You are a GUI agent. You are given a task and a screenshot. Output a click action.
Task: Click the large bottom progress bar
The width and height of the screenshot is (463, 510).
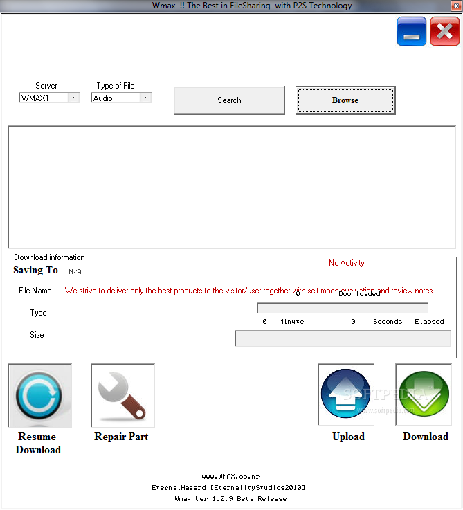coord(343,338)
